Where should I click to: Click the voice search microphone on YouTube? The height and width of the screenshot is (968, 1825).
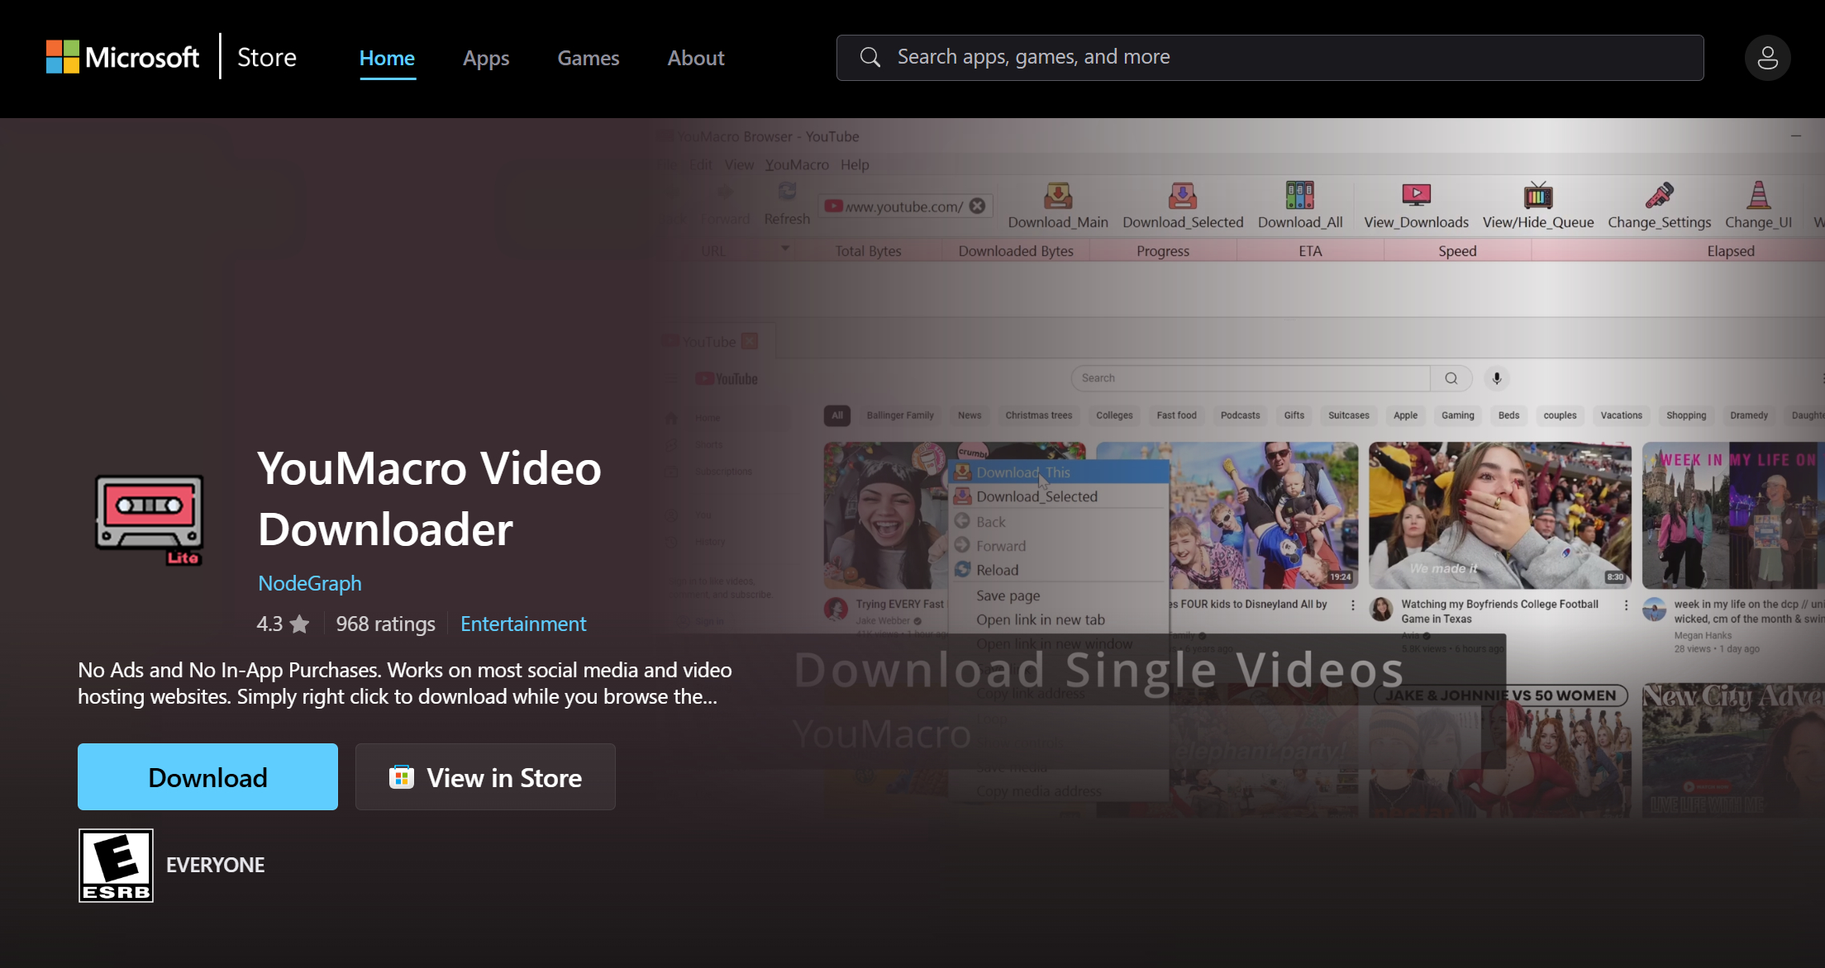(x=1496, y=378)
